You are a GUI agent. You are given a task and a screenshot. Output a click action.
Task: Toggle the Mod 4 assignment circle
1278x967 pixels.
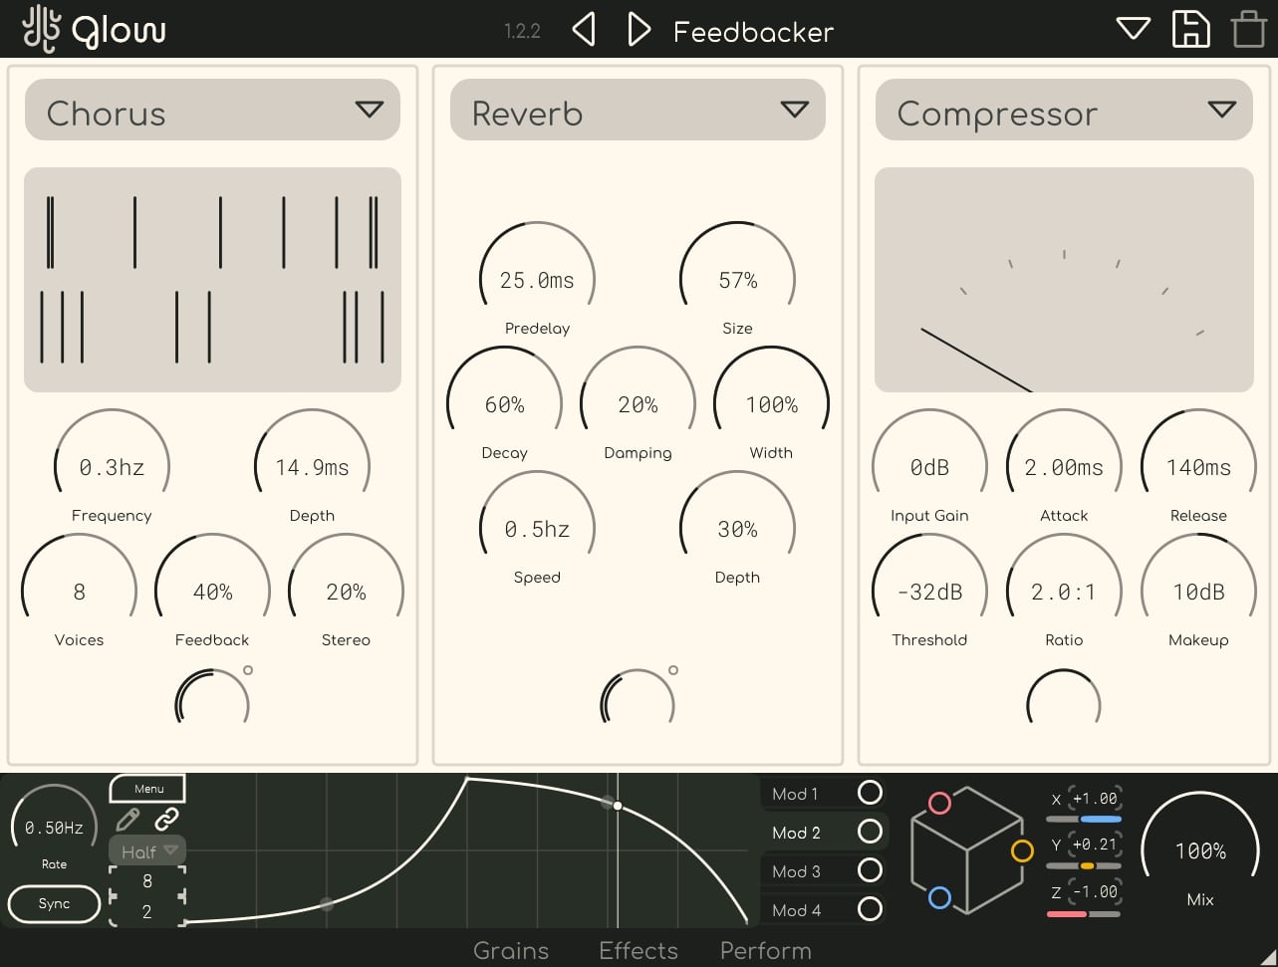click(872, 909)
